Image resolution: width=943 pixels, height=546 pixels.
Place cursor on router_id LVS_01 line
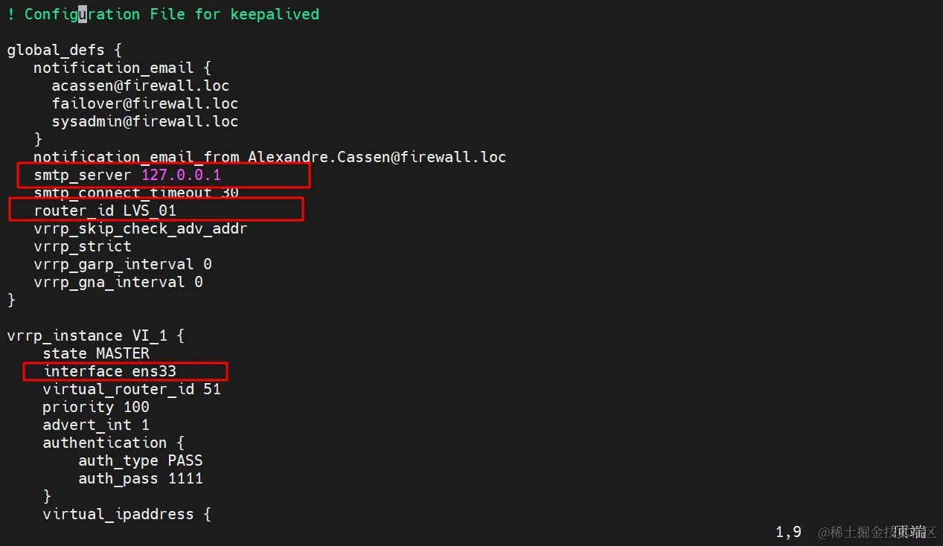(x=105, y=211)
